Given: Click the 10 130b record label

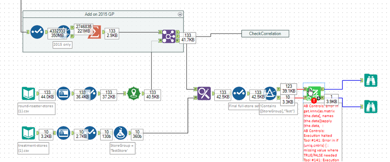Looking at the screenshot, I should click(x=106, y=134).
